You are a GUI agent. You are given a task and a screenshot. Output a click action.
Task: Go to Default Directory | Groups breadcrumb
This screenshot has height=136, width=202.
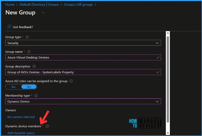[39, 4]
